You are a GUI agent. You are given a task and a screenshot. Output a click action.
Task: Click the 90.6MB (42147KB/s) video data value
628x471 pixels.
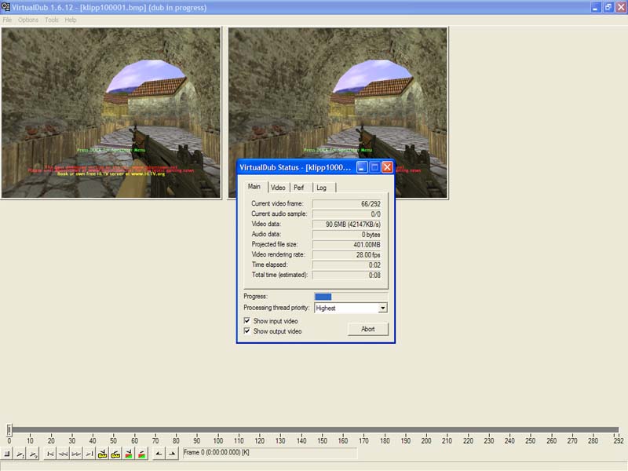[346, 225]
